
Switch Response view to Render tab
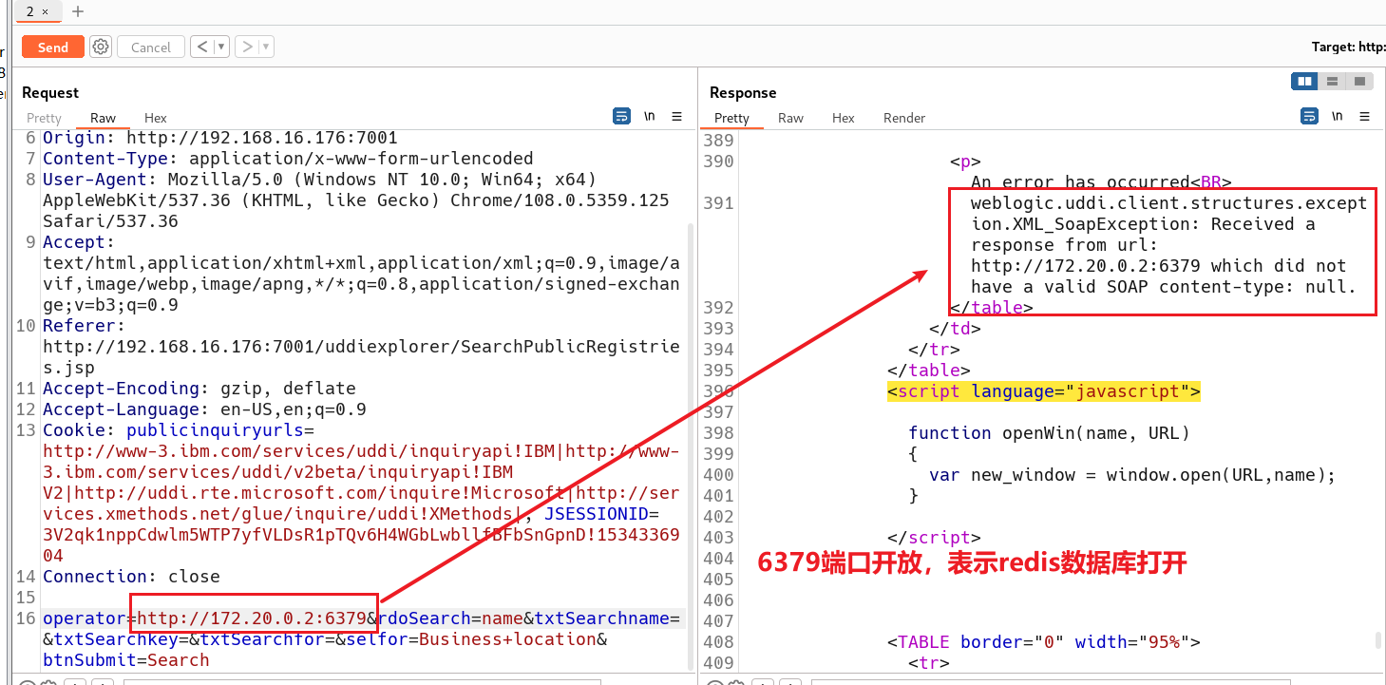click(904, 118)
